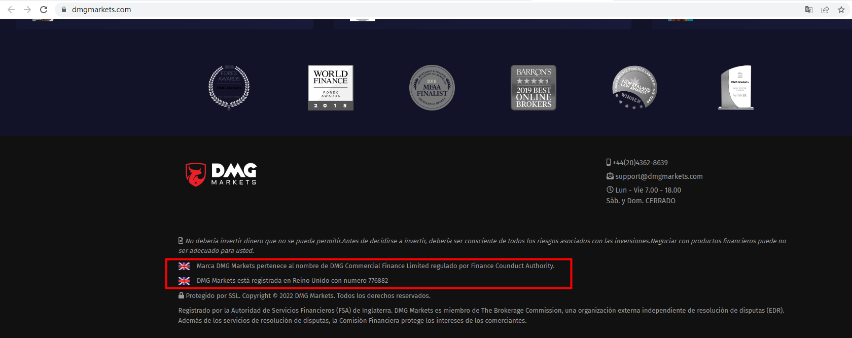Click the World Finance 2018 award badge

coord(331,87)
